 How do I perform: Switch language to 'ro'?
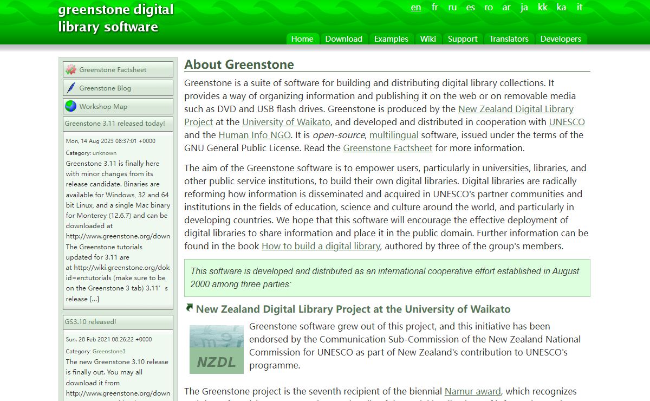(489, 7)
